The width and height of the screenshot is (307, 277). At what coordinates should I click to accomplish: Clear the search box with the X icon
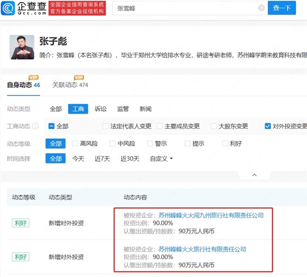coord(261,8)
